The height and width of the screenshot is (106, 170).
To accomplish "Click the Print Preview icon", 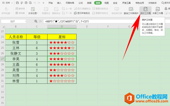I will coord(30,3).
